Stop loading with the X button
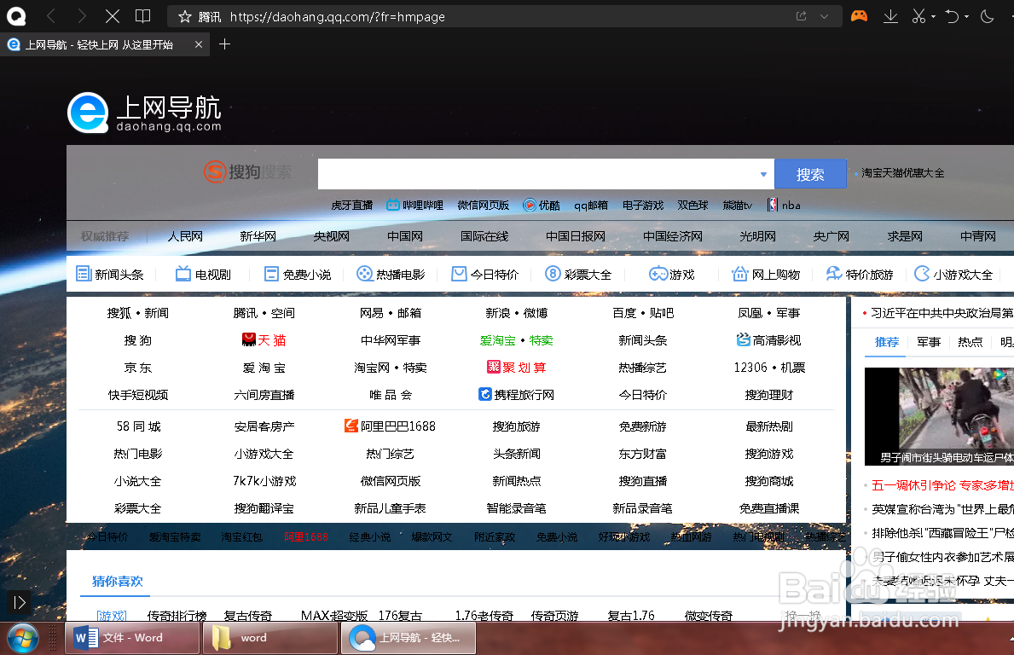 [x=113, y=16]
